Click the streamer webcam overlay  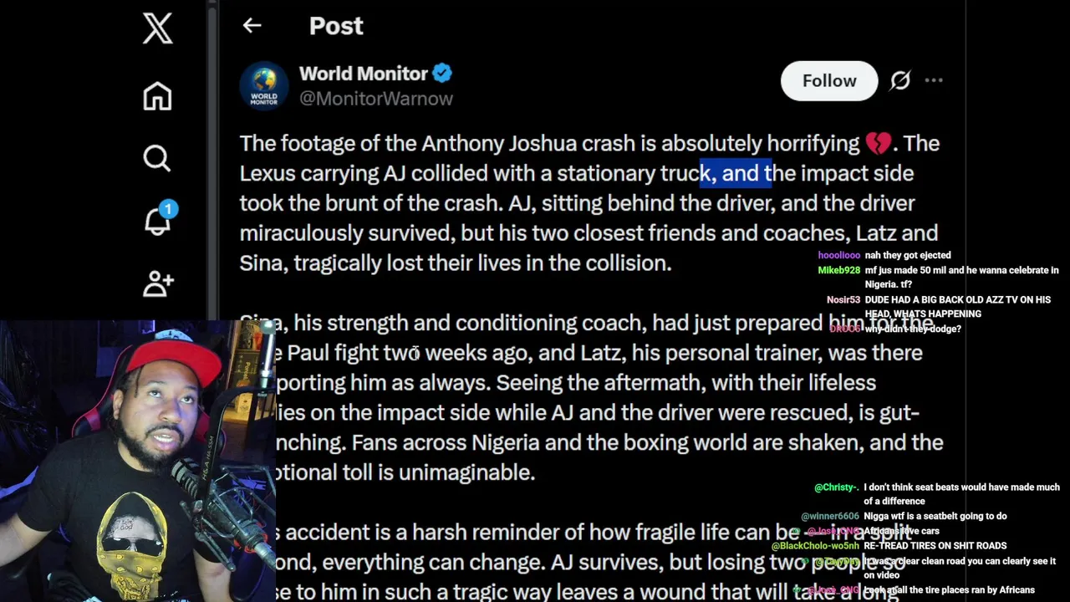[x=138, y=460]
